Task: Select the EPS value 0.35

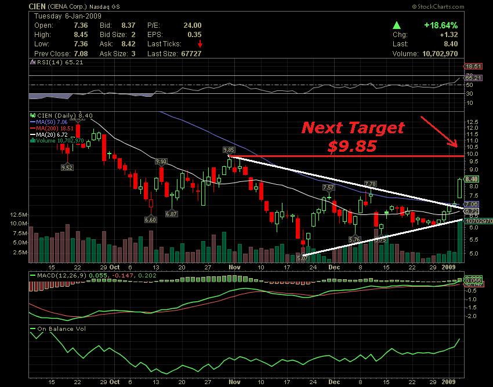Action: (195, 35)
